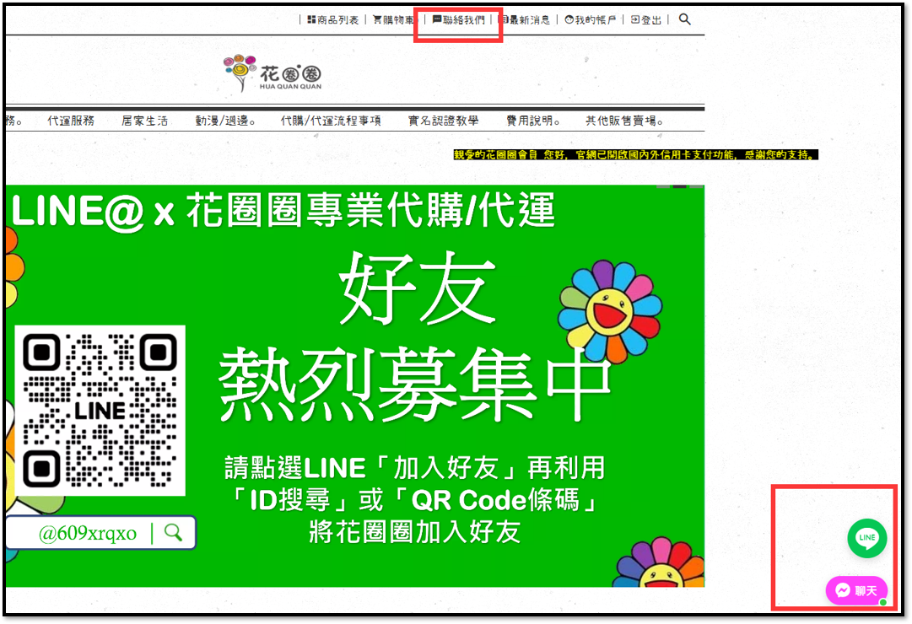This screenshot has height=624, width=912.
Task: Click the 聯絡我們 contact us link
Action: [x=458, y=19]
